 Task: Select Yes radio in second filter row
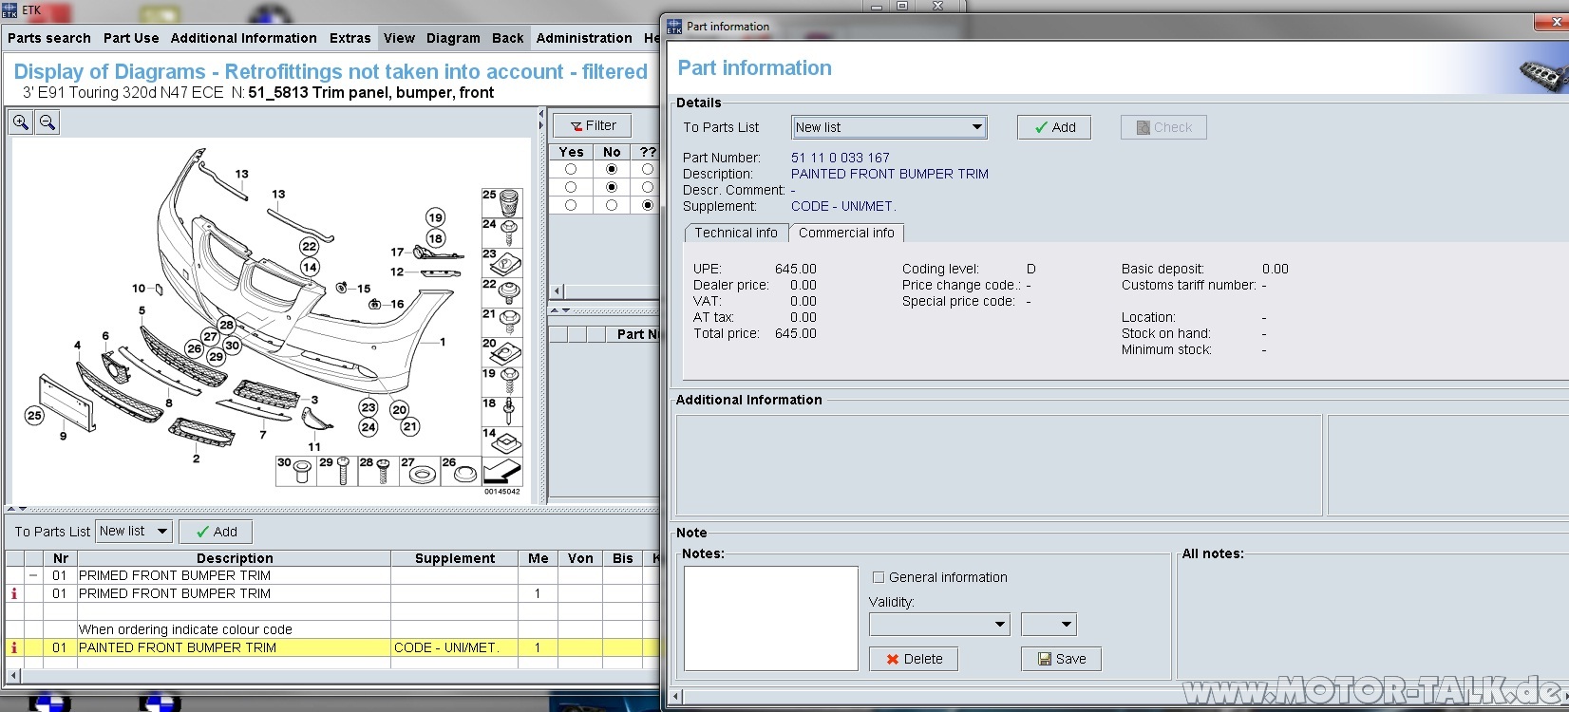[x=571, y=187]
